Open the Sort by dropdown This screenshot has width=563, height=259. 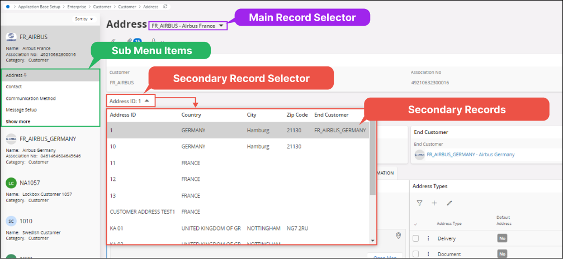[84, 19]
